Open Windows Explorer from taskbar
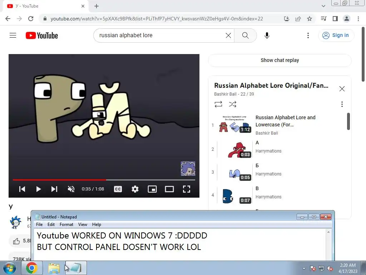Viewport: 366px width, 275px height. point(54,268)
